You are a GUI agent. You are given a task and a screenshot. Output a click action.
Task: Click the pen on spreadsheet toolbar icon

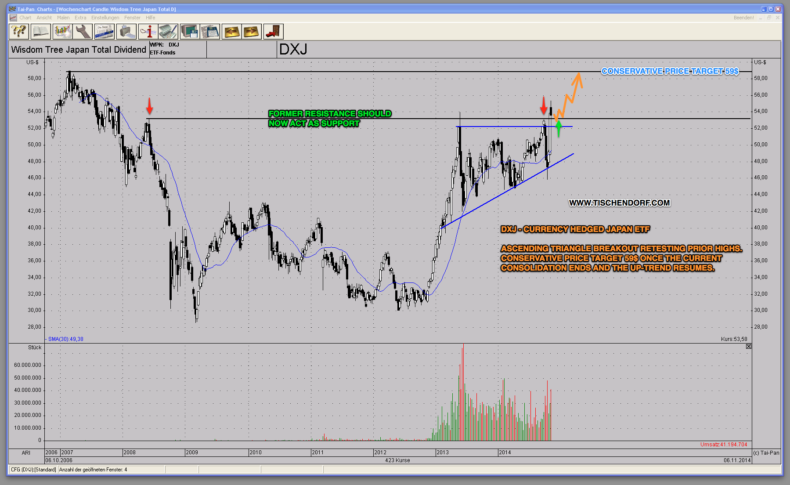[168, 32]
